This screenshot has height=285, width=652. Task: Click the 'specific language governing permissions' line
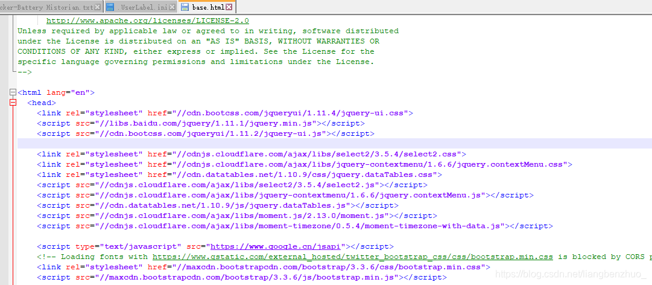click(196, 62)
